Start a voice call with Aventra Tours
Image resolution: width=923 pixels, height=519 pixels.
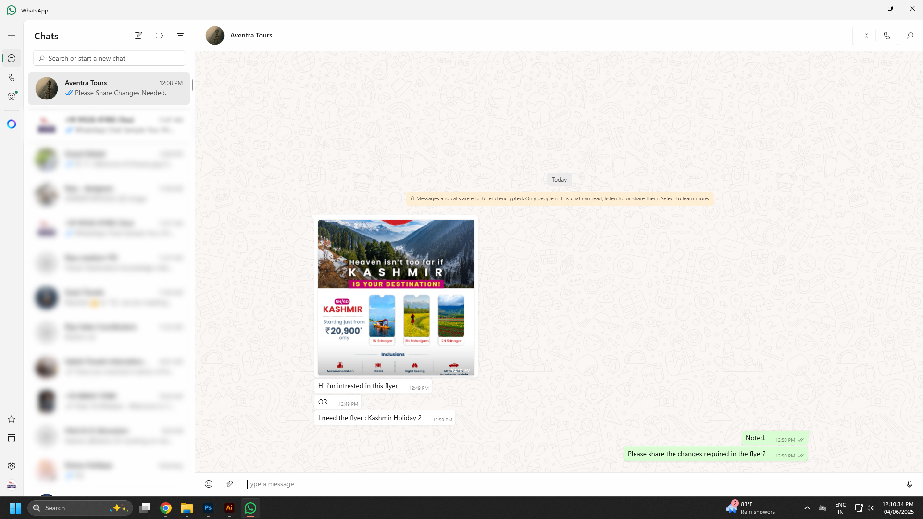pos(887,36)
